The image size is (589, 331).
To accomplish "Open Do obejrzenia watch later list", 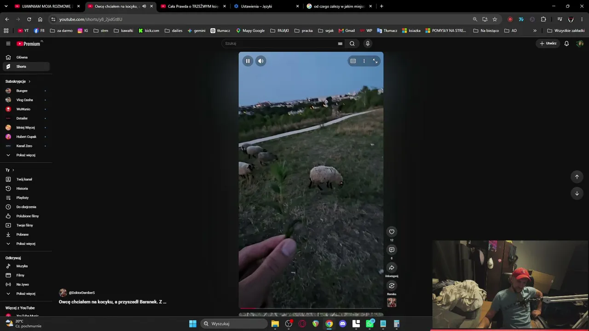I will (x=26, y=207).
